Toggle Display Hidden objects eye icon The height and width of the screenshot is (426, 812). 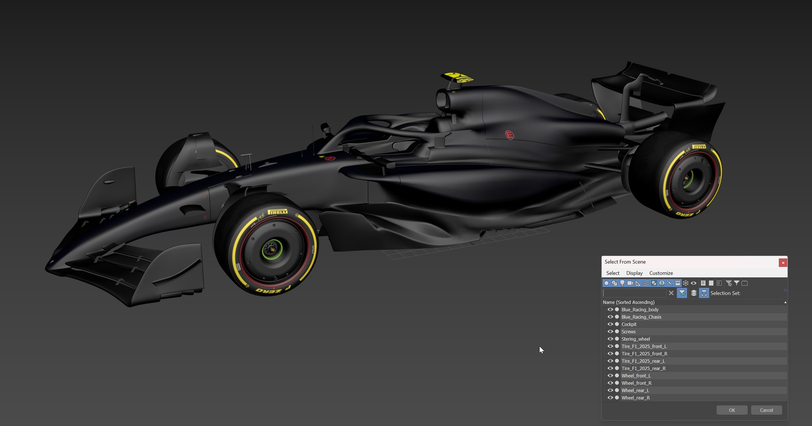(x=694, y=283)
